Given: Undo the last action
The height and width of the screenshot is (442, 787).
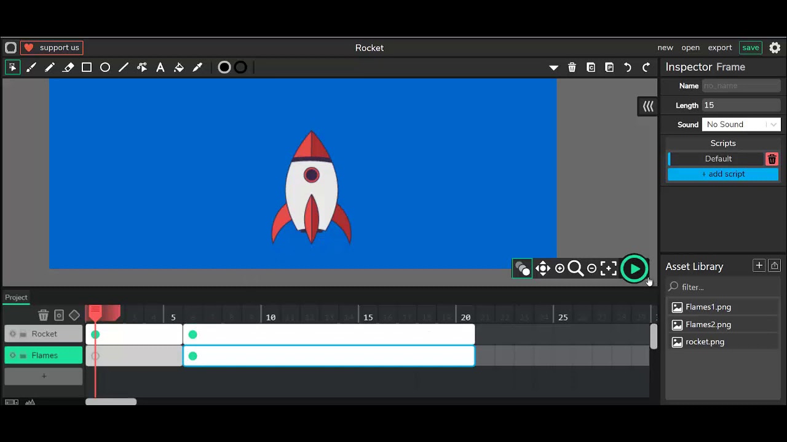Looking at the screenshot, I should coord(628,68).
